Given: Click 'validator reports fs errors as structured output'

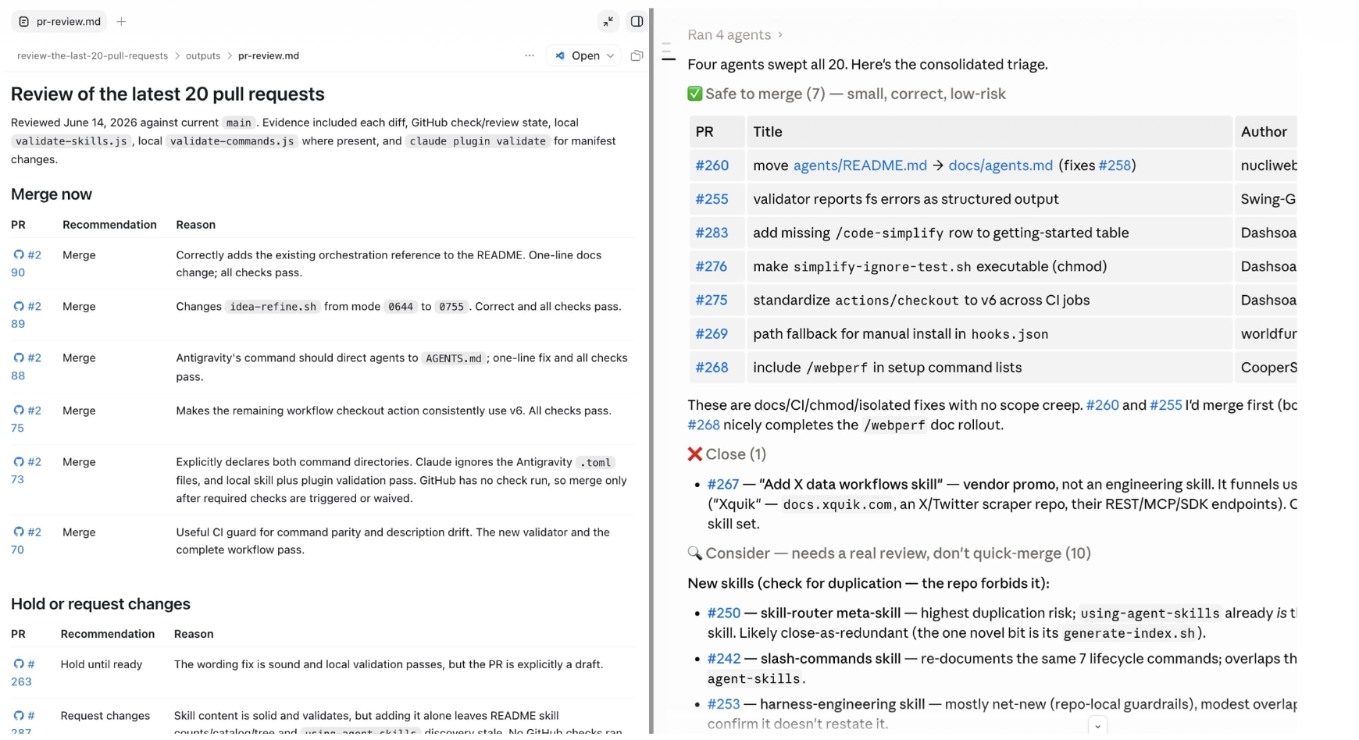Looking at the screenshot, I should coord(906,199).
